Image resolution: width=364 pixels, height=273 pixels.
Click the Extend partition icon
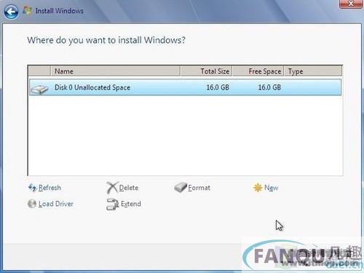112,204
